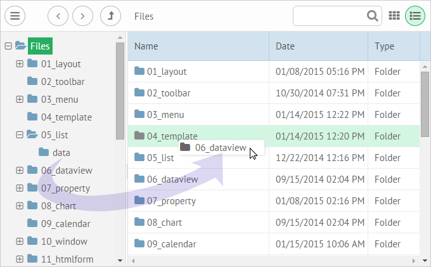Click the 09_calendar tree folder icon
Viewport: 431px width, 267px height.
point(32,223)
